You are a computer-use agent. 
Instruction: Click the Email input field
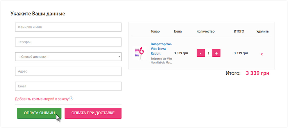pos(68,86)
